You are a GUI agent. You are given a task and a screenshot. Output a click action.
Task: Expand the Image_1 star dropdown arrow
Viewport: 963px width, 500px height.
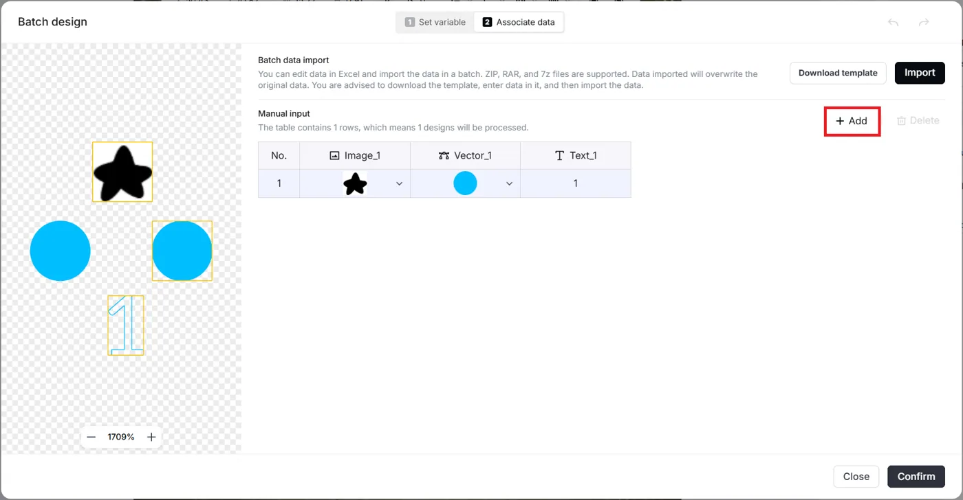coord(399,184)
